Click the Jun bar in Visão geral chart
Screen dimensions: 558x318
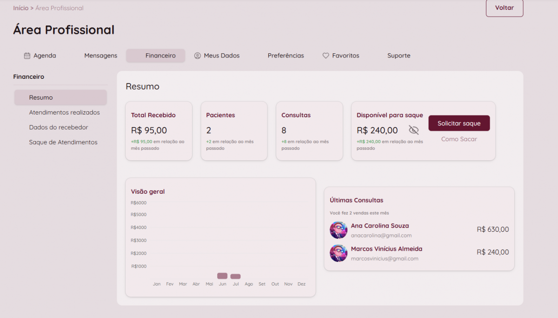point(222,276)
